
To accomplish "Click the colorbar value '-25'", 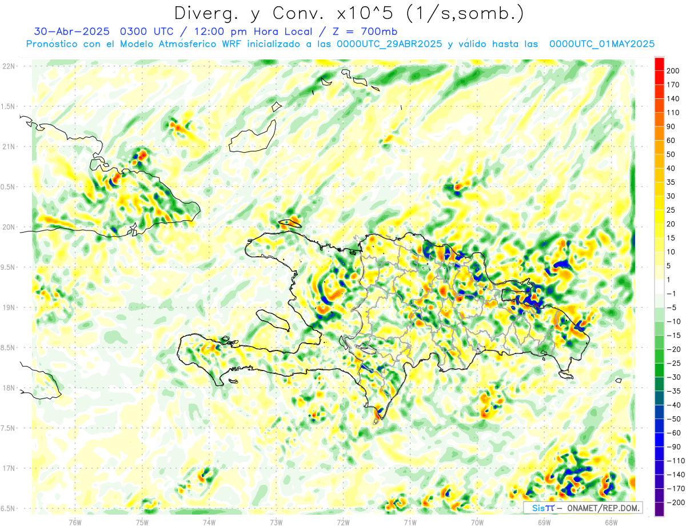I will point(673,364).
